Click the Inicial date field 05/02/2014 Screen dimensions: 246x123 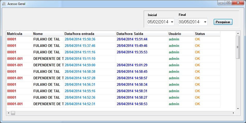pos(158,22)
